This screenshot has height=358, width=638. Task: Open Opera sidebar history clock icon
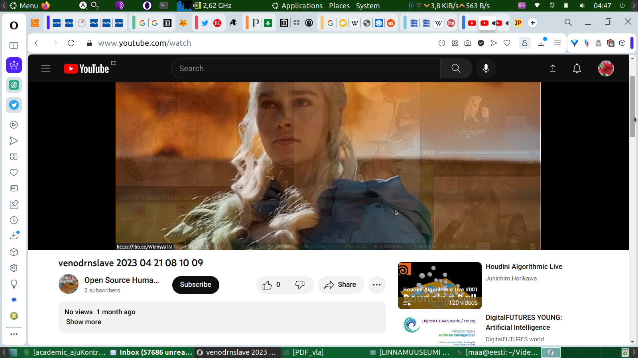click(x=14, y=220)
